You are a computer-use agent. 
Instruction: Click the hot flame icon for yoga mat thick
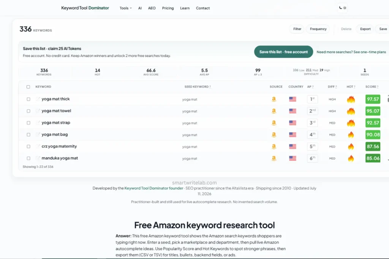click(351, 99)
